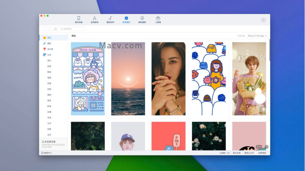The image size is (305, 171).
Task: Open the 刷机越狱 flash and jailbreak tab
Action: tap(142, 20)
